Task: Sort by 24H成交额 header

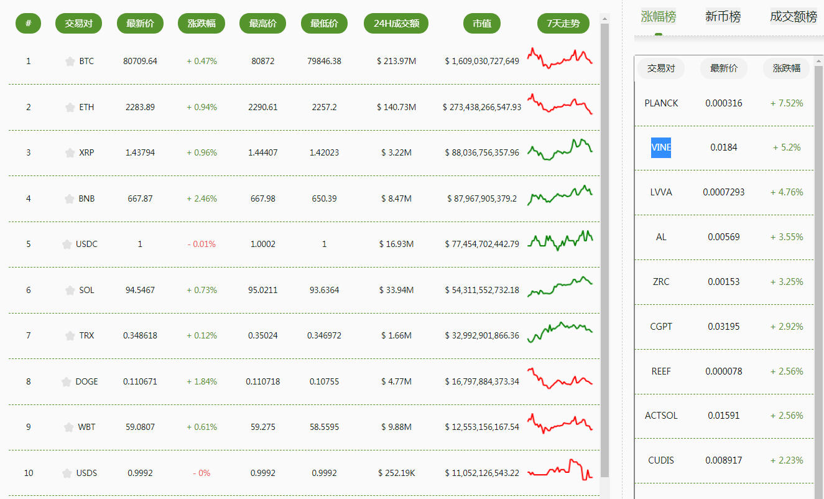Action: (x=396, y=24)
